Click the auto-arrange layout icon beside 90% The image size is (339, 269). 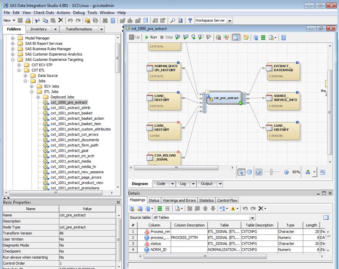308,172
